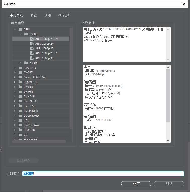Click the details scroll-down arrow

168,141
